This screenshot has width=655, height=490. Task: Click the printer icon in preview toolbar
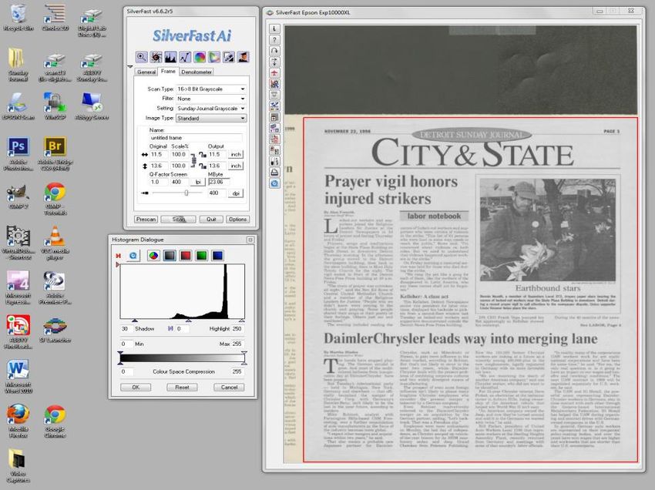pyautogui.click(x=274, y=172)
